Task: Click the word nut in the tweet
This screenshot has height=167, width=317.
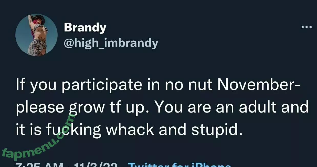Action: tap(200, 85)
